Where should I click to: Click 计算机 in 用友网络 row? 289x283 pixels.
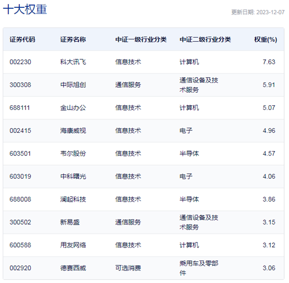click(x=189, y=245)
